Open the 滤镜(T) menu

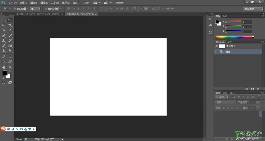[76, 2]
